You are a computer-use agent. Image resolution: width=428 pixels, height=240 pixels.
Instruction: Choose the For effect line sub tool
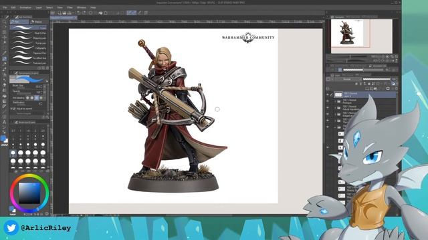pyautogui.click(x=29, y=58)
